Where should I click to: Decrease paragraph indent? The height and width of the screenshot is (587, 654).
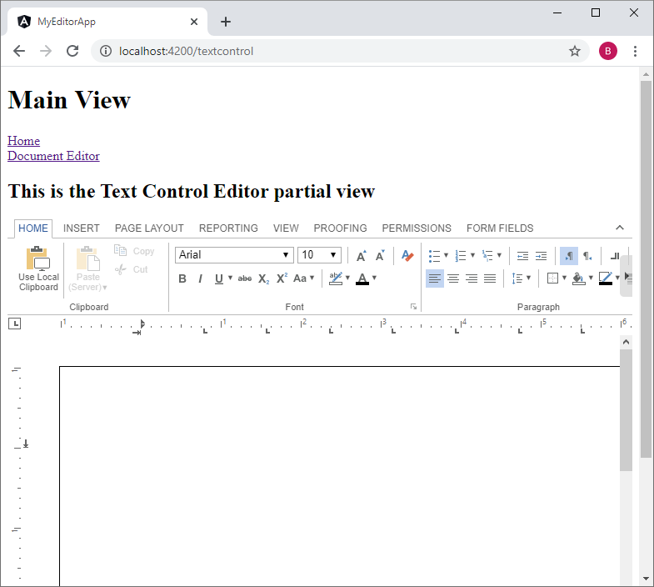522,256
